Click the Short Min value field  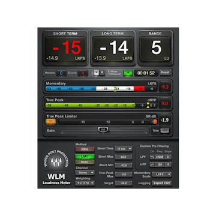pos(124,166)
